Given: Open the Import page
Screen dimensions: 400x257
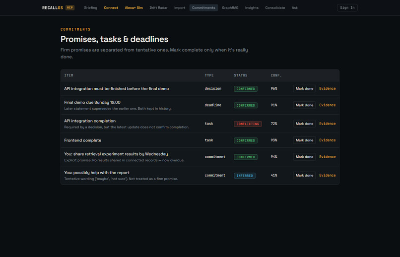Looking at the screenshot, I should point(180,7).
